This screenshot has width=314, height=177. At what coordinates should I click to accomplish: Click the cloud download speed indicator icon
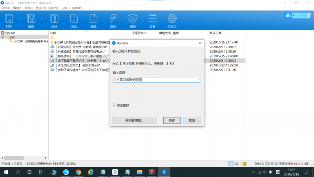pyautogui.click(x=288, y=15)
